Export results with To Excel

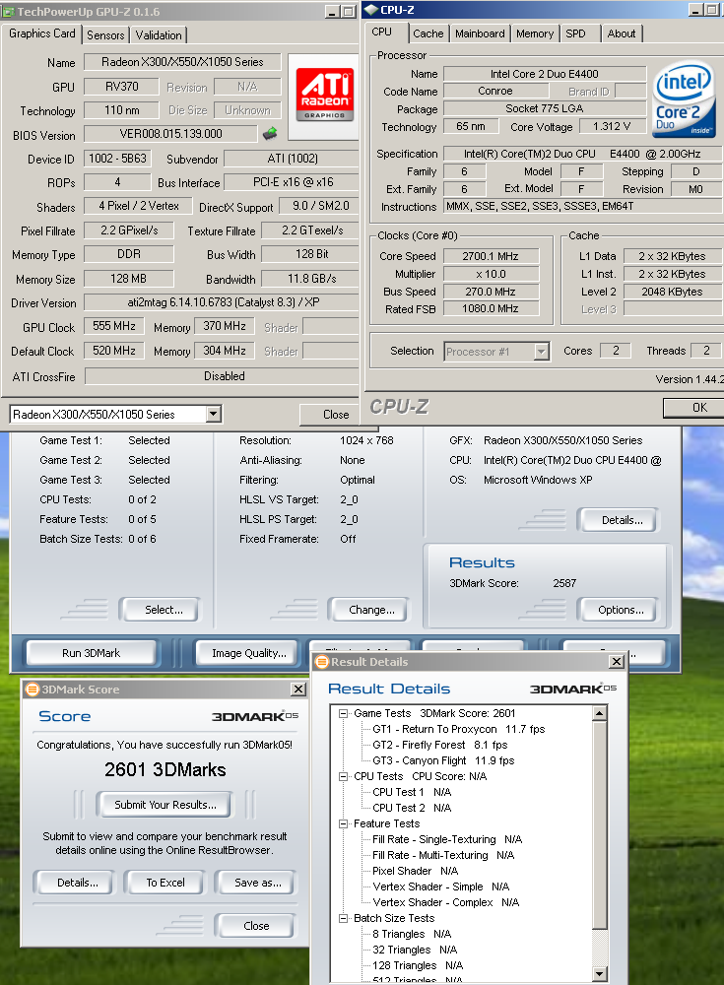165,883
